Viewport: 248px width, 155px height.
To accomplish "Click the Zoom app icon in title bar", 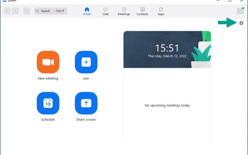I will [x=4, y=1].
